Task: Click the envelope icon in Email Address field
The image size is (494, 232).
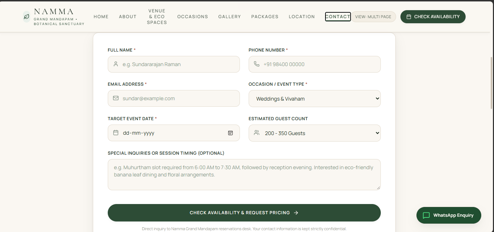Action: [x=116, y=98]
